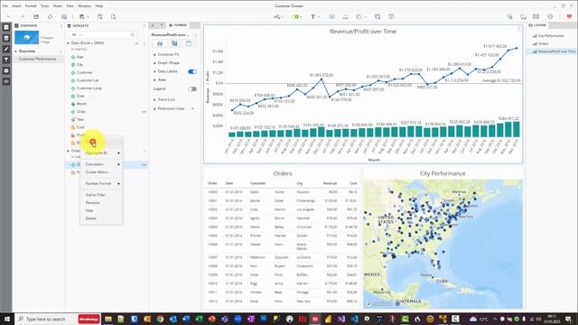Screen dimensions: 578x325
Task: Open the Filter funnel icon in left sidebar
Action: (6, 60)
